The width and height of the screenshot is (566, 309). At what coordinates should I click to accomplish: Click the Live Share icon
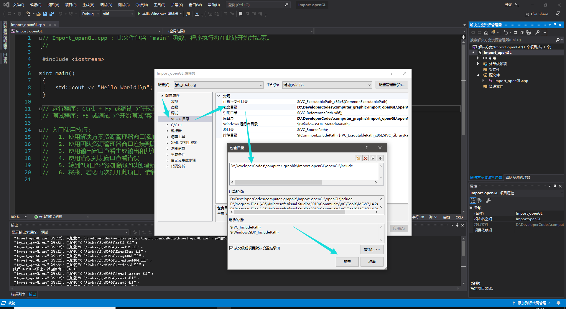pos(527,14)
